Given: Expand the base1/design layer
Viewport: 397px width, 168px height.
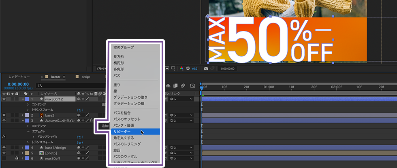Looking at the screenshot, I should coord(23,148).
